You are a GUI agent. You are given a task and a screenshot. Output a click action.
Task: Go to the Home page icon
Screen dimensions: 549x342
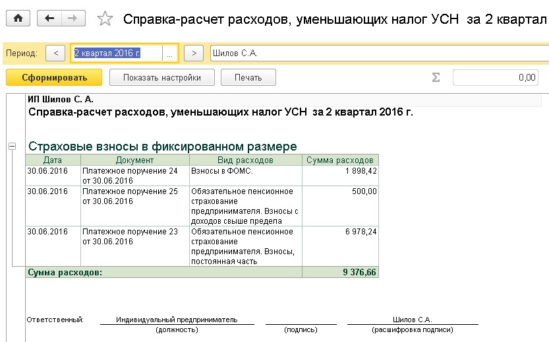tap(18, 18)
